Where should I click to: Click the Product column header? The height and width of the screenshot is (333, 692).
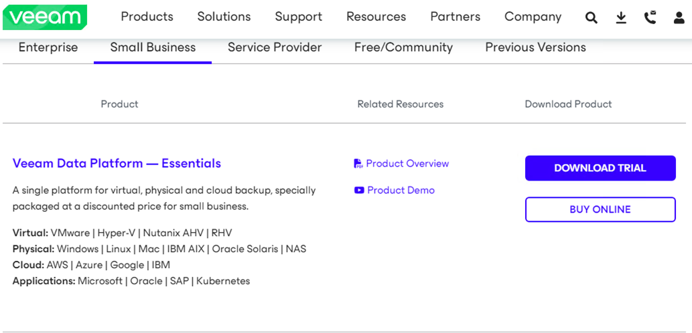click(120, 104)
